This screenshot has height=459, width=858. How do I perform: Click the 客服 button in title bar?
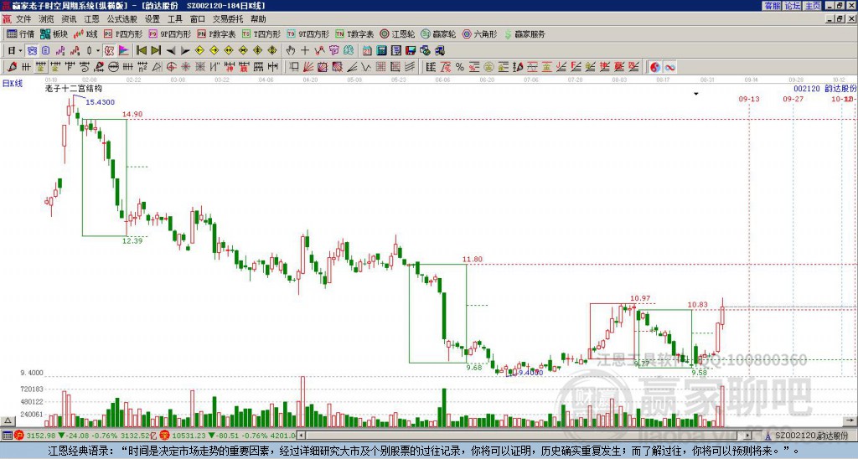tap(772, 6)
